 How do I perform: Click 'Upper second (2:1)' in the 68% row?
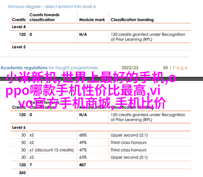pyautogui.click(x=129, y=135)
